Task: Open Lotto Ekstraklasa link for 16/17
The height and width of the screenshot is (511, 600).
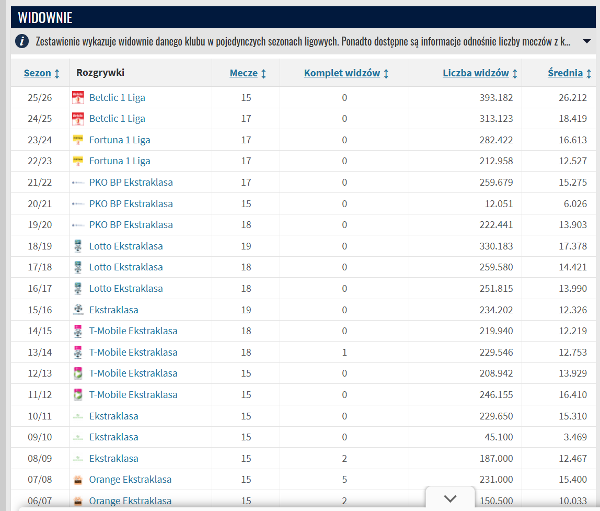Action: tap(126, 288)
